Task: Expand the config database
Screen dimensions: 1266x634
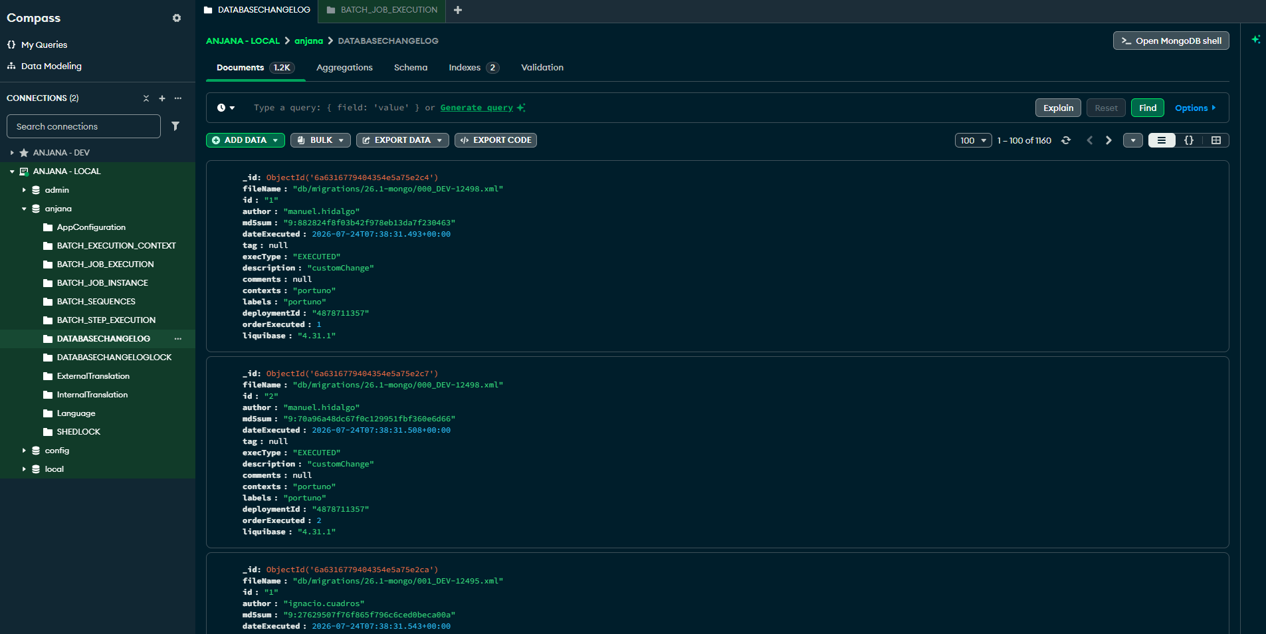Action: click(24, 451)
